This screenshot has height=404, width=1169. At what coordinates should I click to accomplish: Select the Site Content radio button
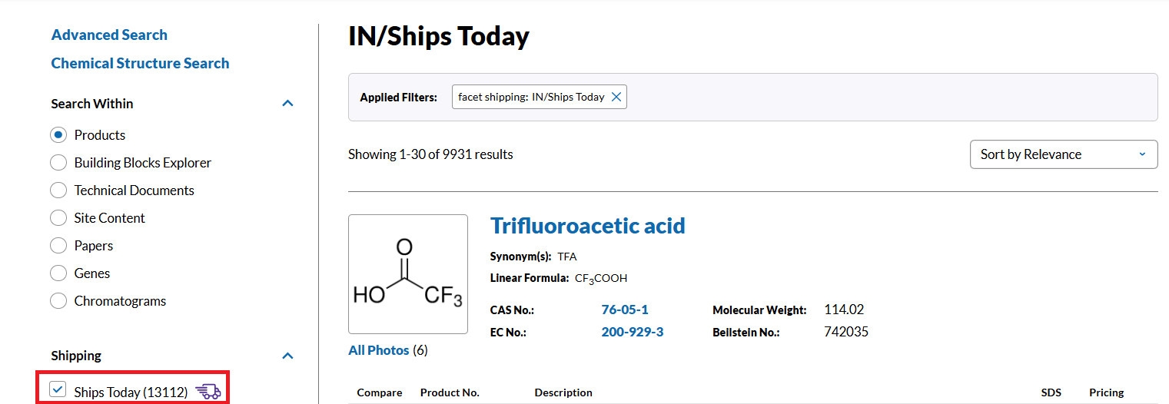58,218
